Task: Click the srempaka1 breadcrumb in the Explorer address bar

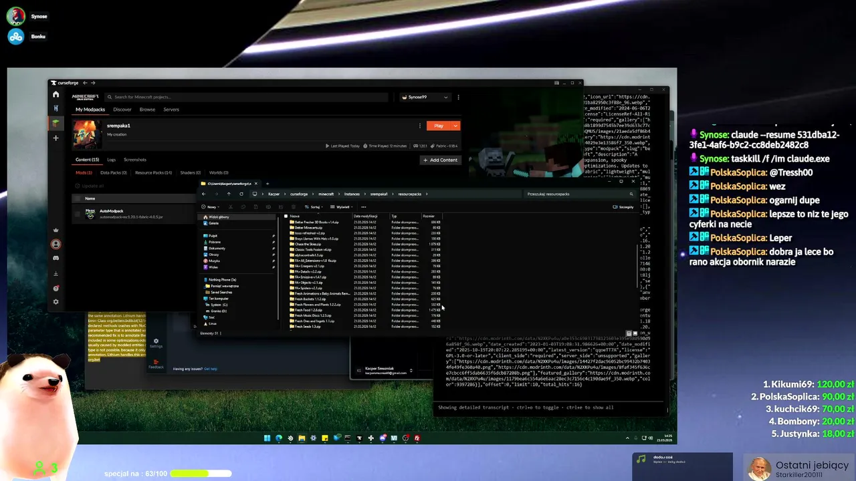Action: pyautogui.click(x=379, y=194)
